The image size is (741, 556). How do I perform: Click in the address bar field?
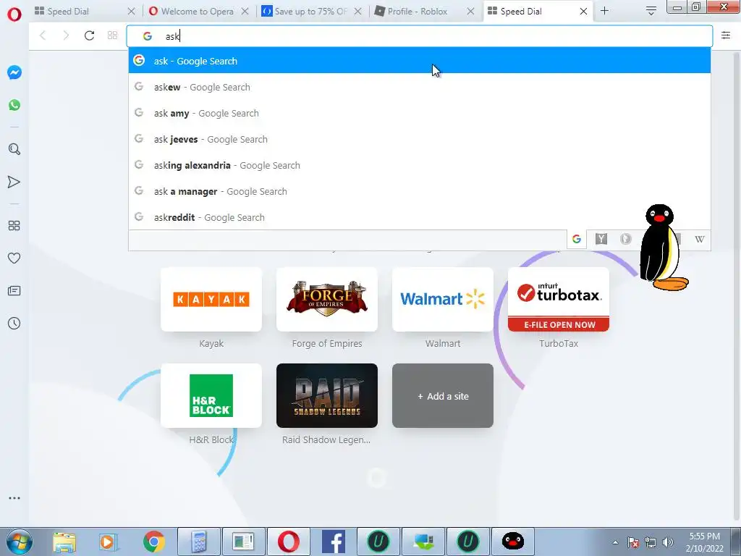point(420,36)
